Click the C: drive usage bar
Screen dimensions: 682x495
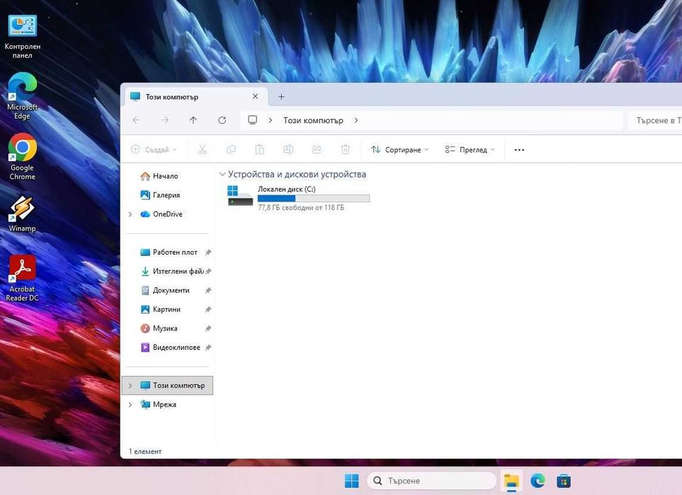[x=314, y=199]
